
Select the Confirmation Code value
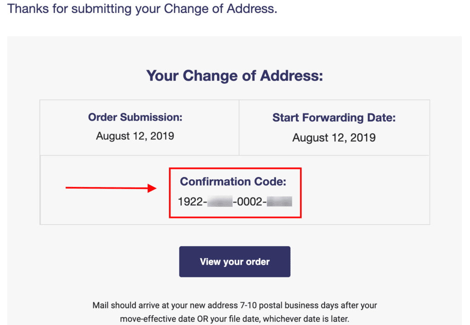235,201
